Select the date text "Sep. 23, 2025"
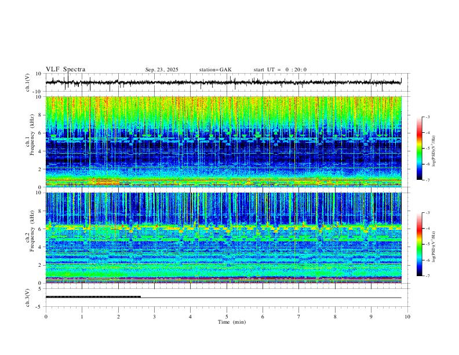459x355 pixels. pyautogui.click(x=162, y=70)
